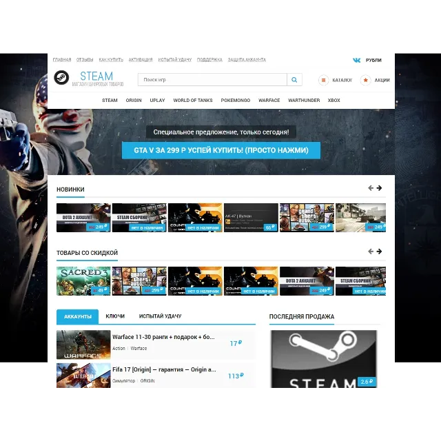The height and width of the screenshot is (441, 441).
Task: Click the ORIGIN tag under Fifa 17
Action: 147,381
